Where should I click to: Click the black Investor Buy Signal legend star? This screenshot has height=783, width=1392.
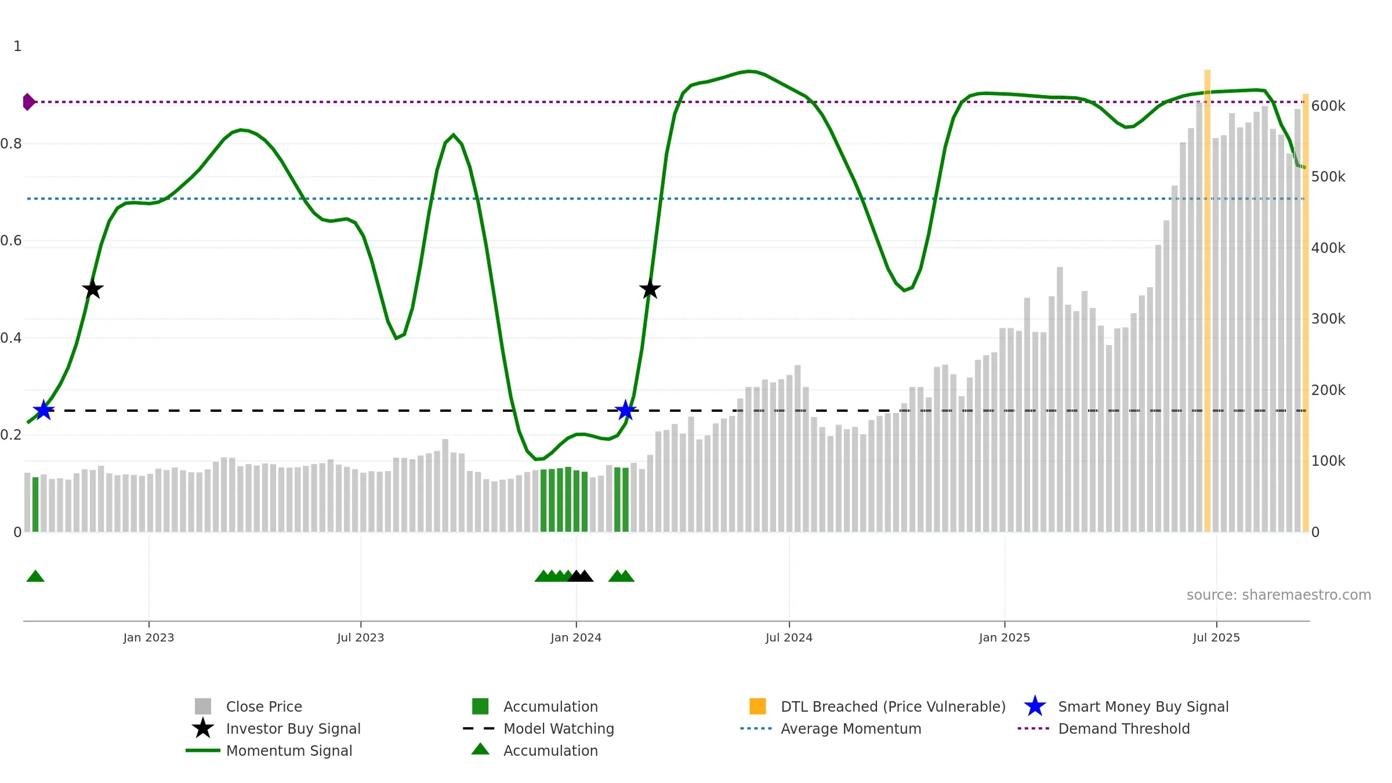pos(203,728)
